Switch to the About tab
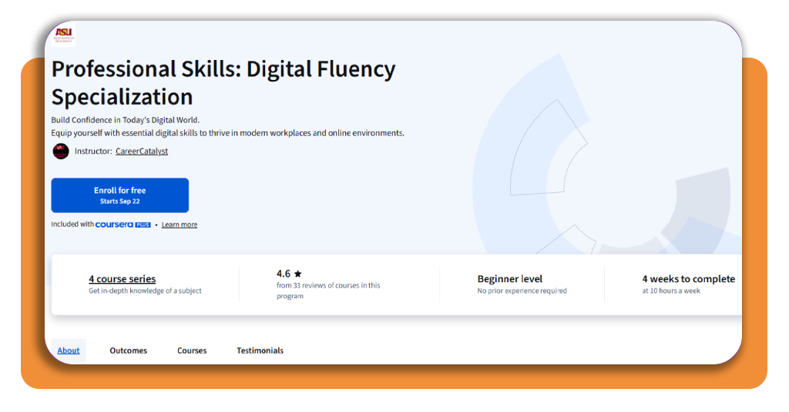The height and width of the screenshot is (412, 789). [69, 351]
